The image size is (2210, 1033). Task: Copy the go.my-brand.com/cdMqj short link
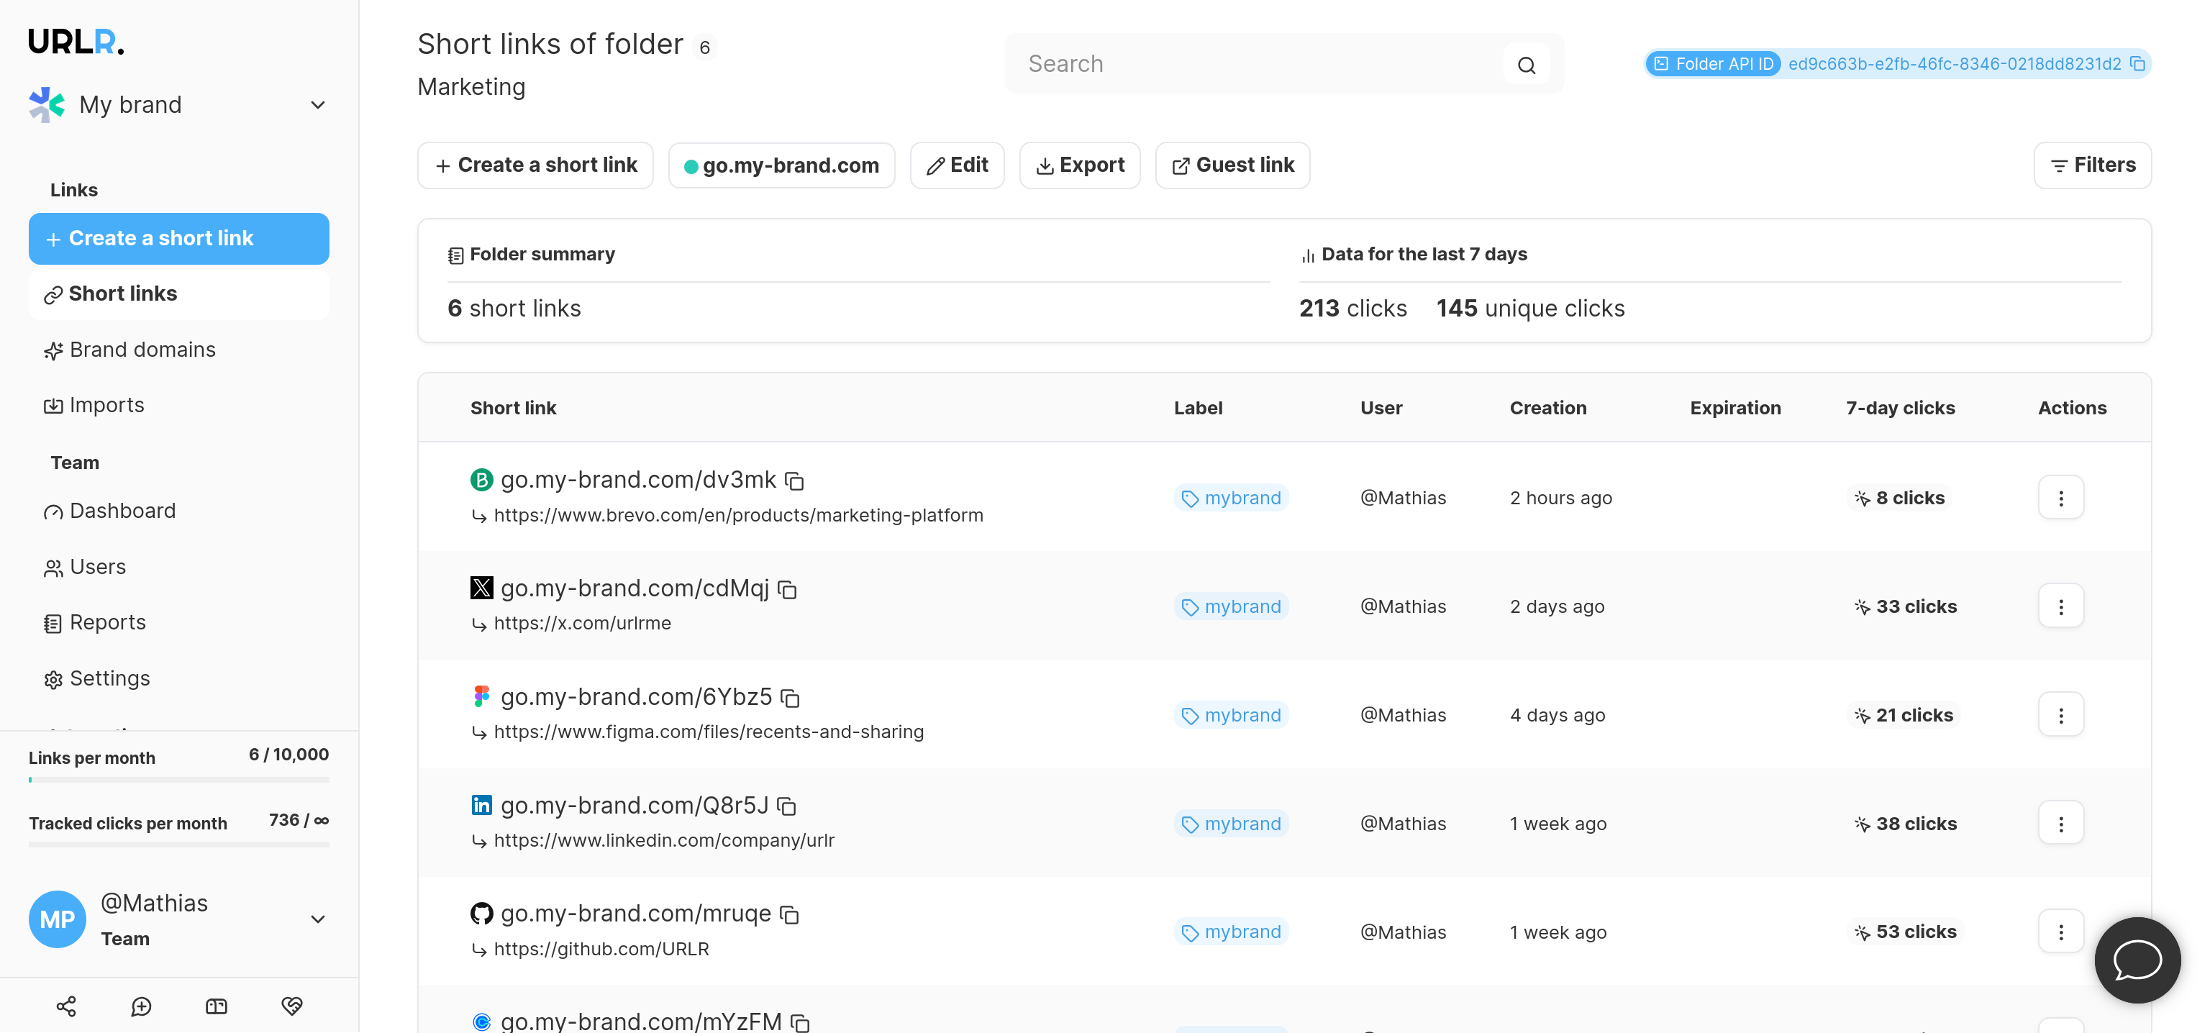(788, 591)
